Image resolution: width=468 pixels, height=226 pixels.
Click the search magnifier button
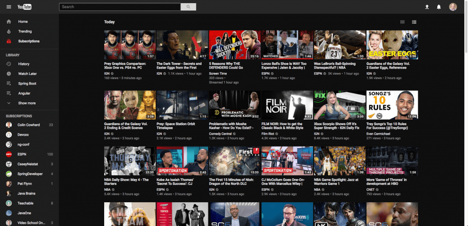coord(188,7)
